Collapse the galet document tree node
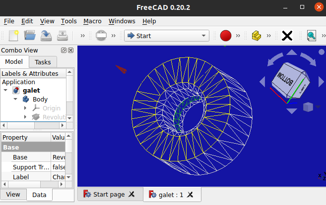Viewport: 326px width, 205px height. coord(5,90)
